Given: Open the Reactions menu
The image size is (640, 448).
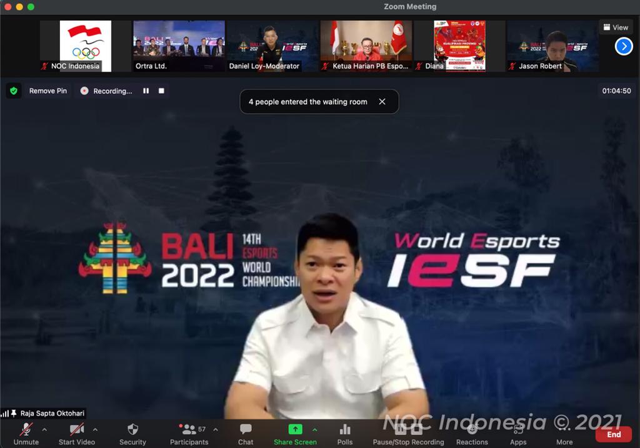Looking at the screenshot, I should 472,434.
